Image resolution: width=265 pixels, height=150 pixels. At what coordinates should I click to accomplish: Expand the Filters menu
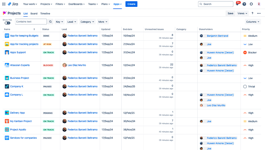60,4
